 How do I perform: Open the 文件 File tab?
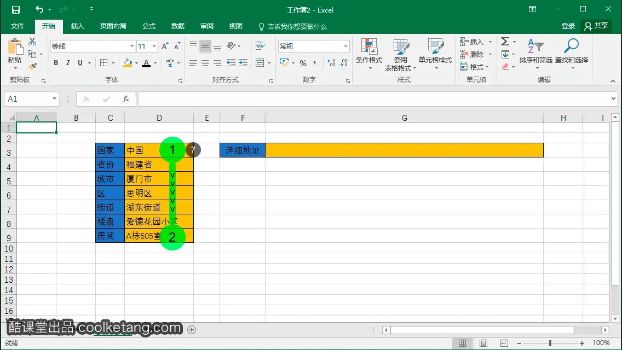[18, 26]
